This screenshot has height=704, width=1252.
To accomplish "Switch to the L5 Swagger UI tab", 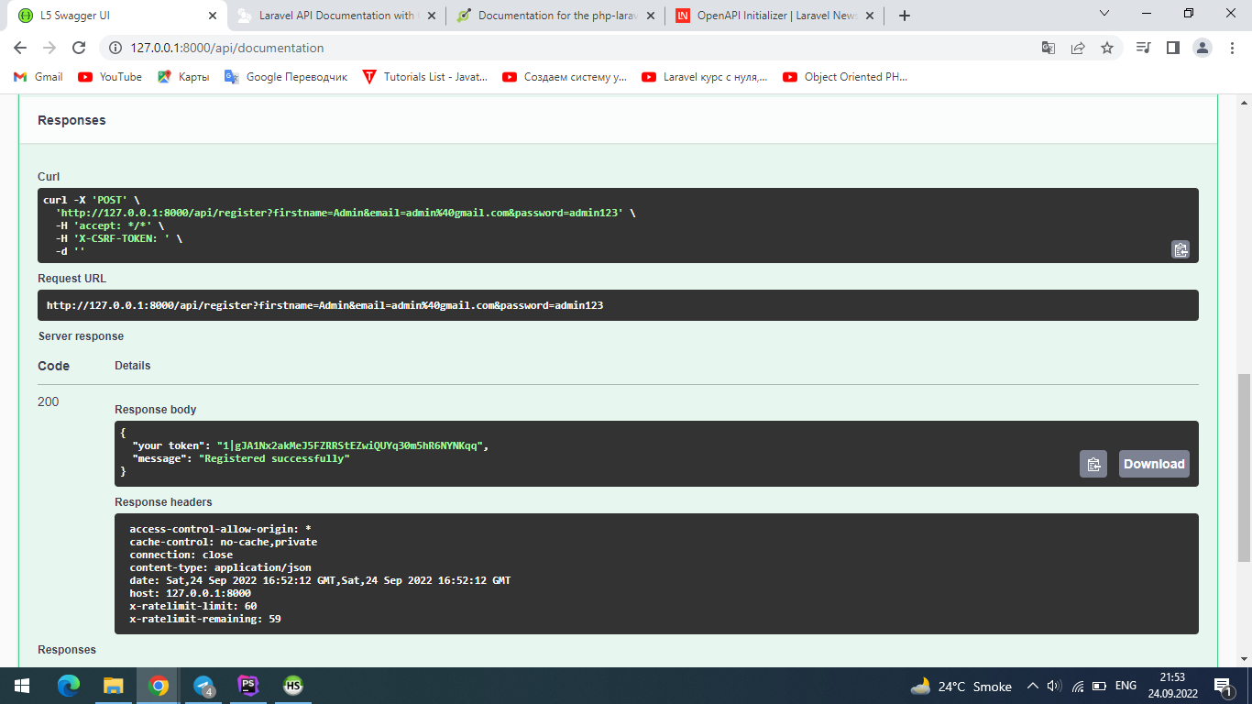I will coord(110,15).
